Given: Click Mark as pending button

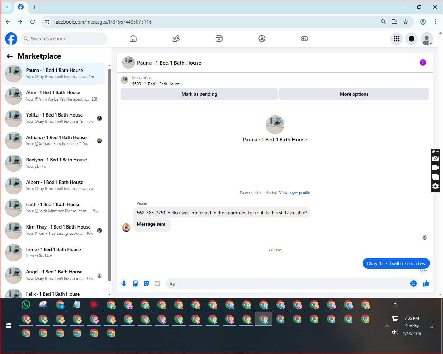Looking at the screenshot, I should coord(199,94).
